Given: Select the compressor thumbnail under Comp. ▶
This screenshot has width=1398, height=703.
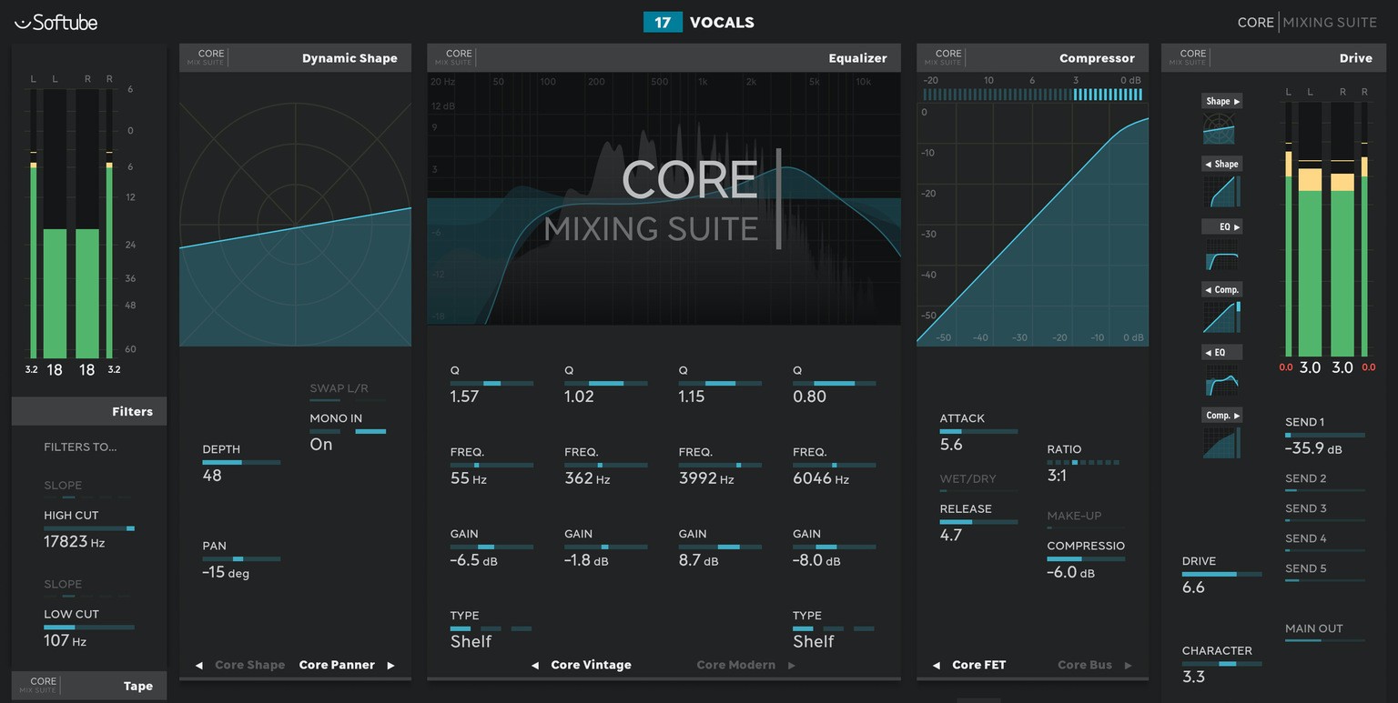Looking at the screenshot, I should point(1221,442).
